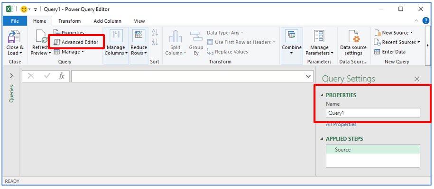Collapse the ribbon with the caret
Viewport: 434px width, 189px height.
pyautogui.click(x=416, y=21)
